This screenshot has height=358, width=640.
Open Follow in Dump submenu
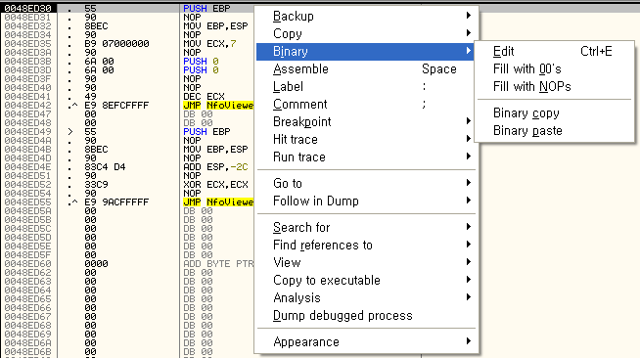click(365, 201)
